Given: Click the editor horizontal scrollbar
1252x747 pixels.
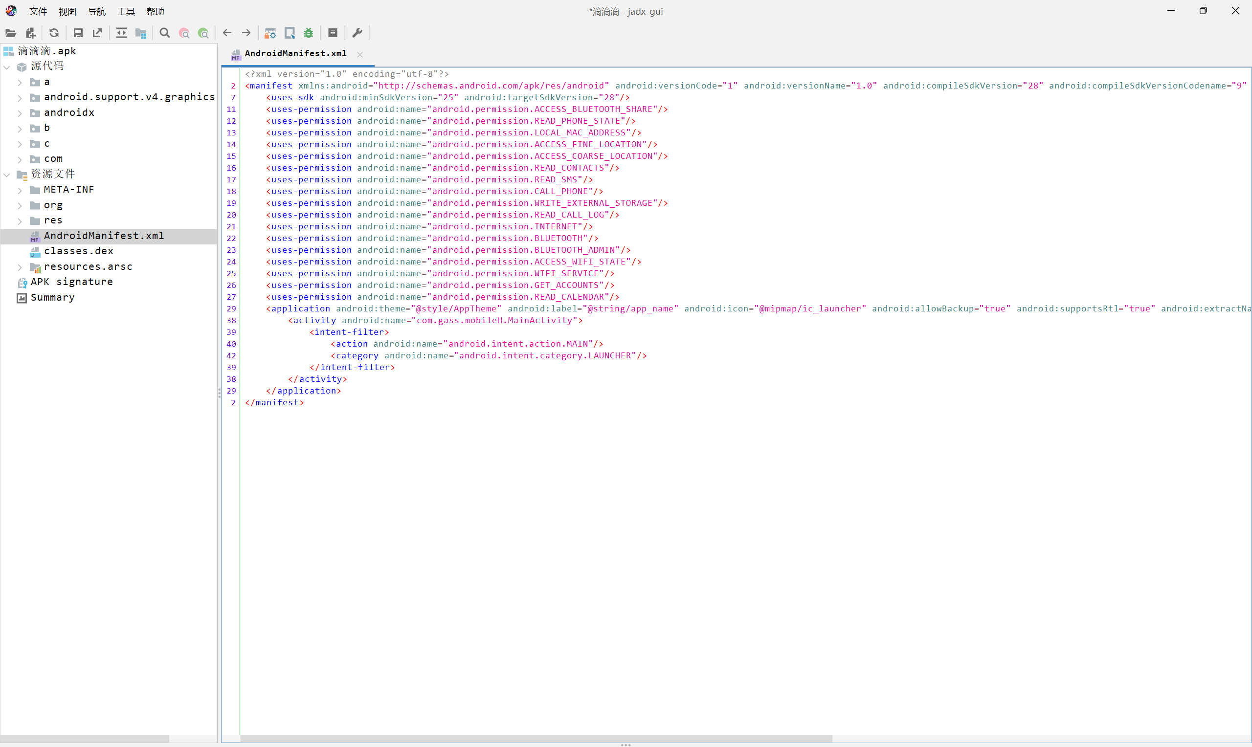Looking at the screenshot, I should [536, 738].
